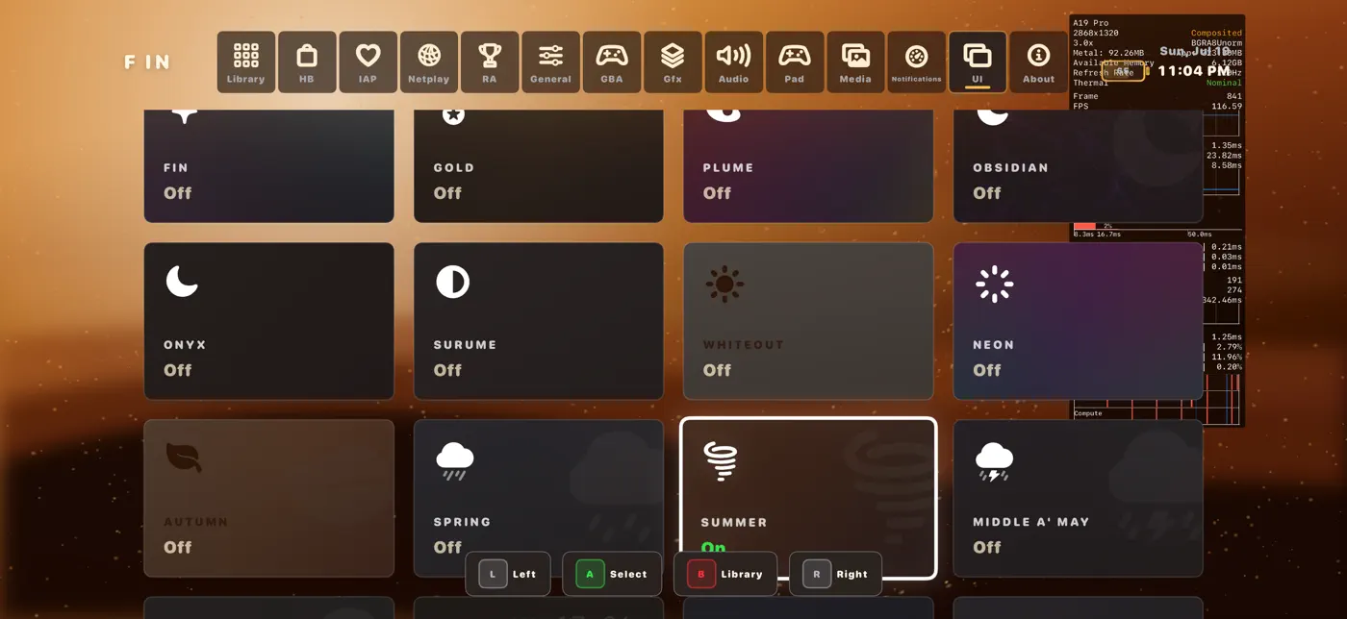
Task: Open the Audio speaker tab
Action: coord(733,62)
